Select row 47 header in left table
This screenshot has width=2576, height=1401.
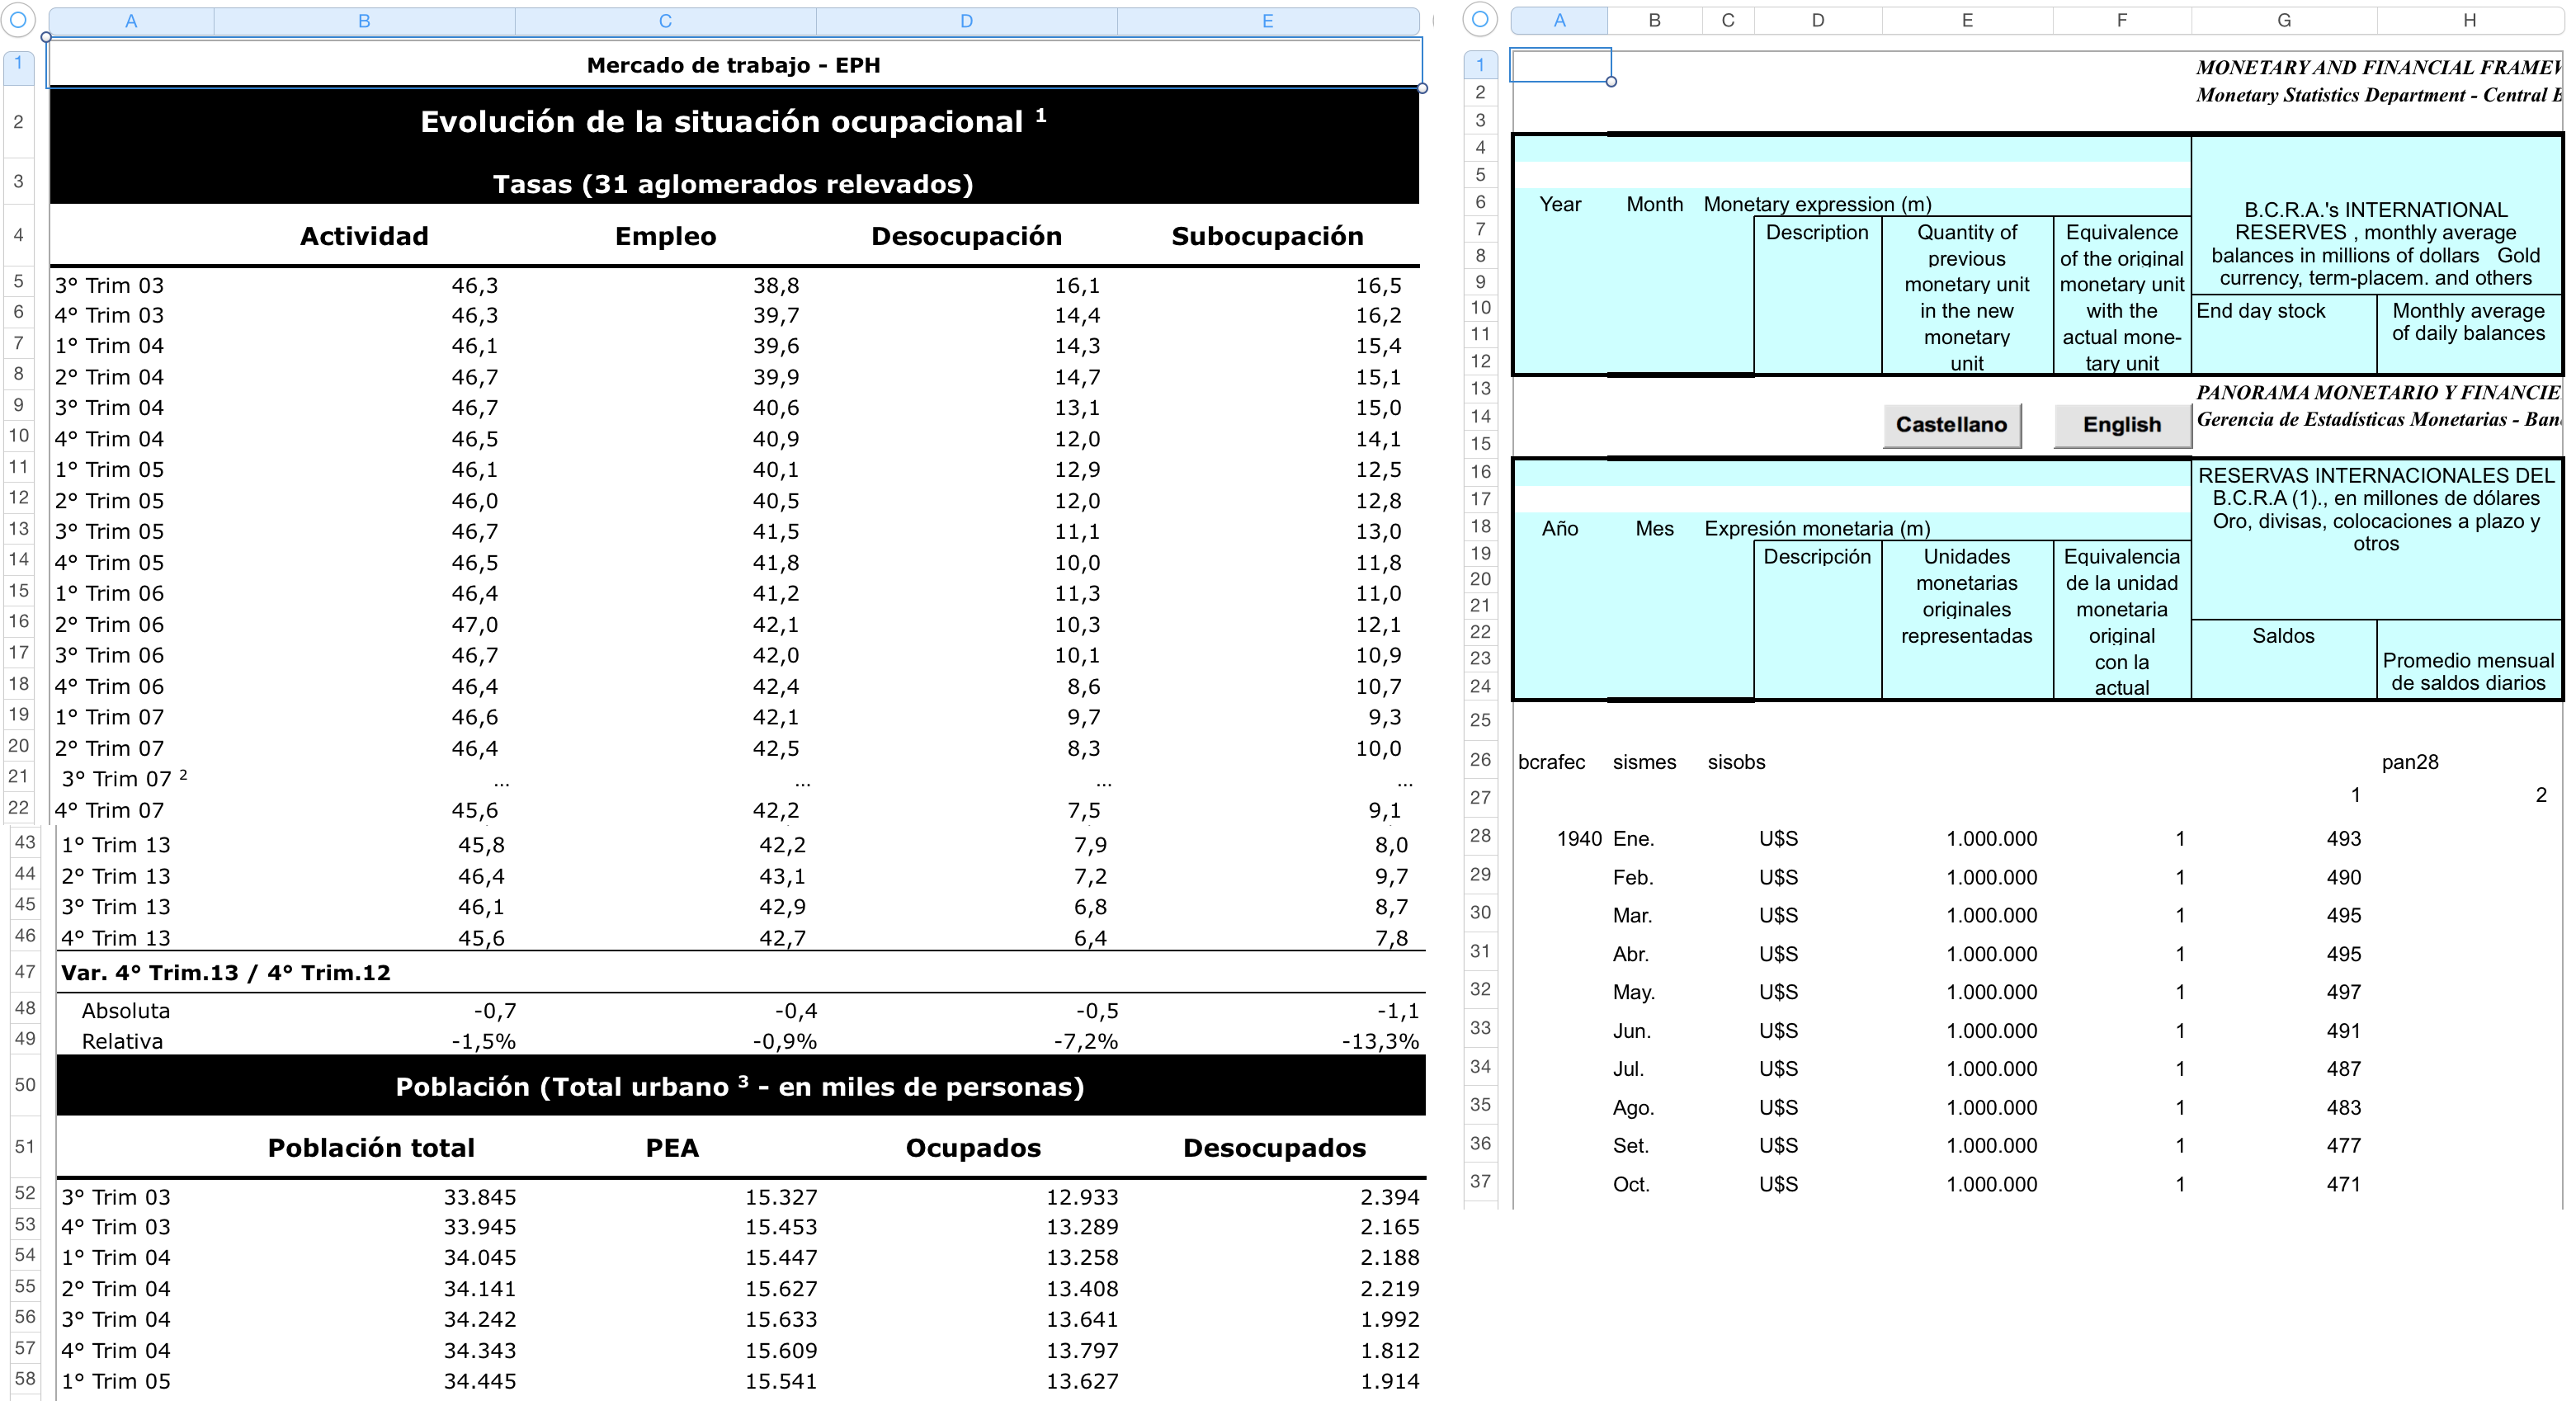click(x=25, y=972)
